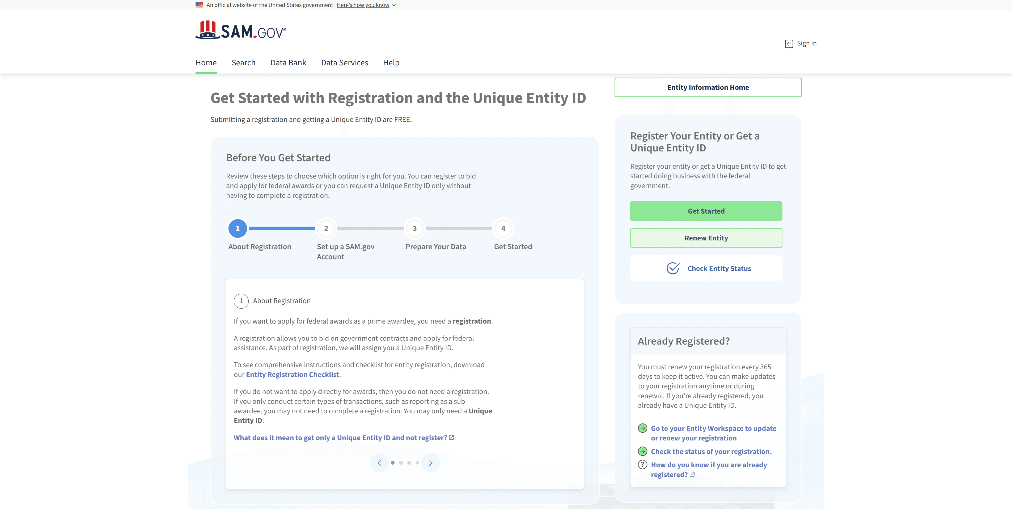Open the Entity Registration Checklist link
The width and height of the screenshot is (1012, 509).
point(292,374)
